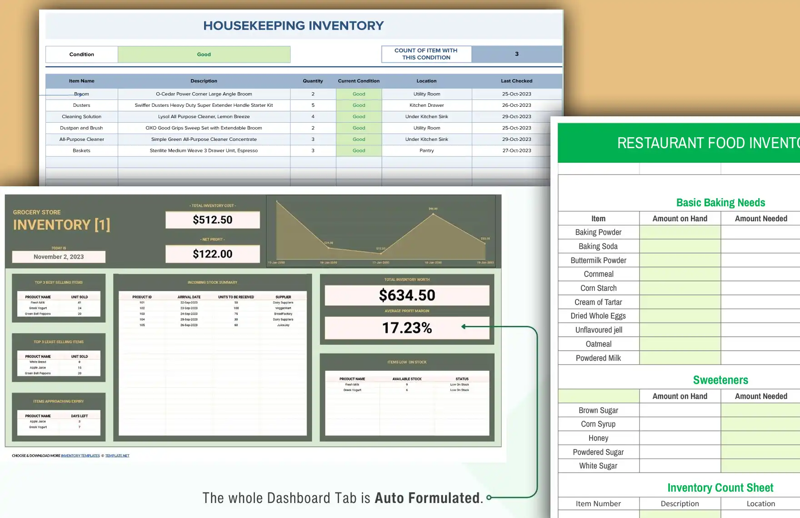Click the Total Inventory Worth $634.50 box
This screenshot has height=518, width=800.
point(407,295)
